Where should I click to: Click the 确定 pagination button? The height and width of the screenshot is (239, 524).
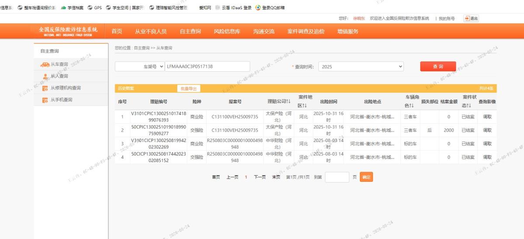coord(366,177)
